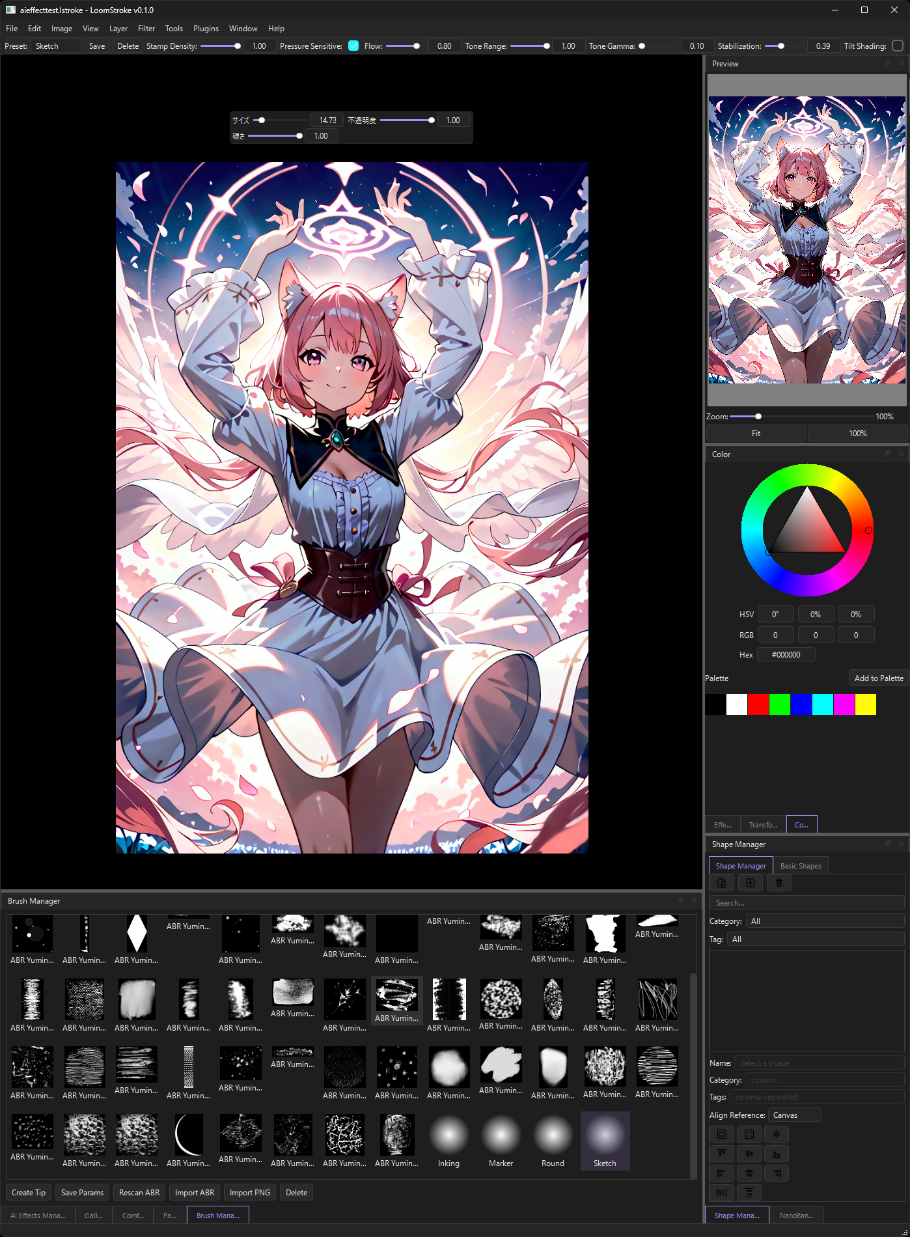Screen dimensions: 910x1237
Task: Click the align right edges icon
Action: [777, 1173]
